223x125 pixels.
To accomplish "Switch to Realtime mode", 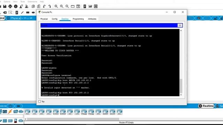I will pyautogui.click(x=206, y=106).
